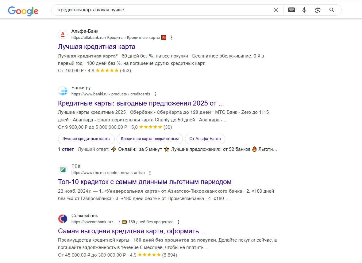Click the Совкомбанк site favicon
The height and width of the screenshot is (263, 362).
[63, 219]
